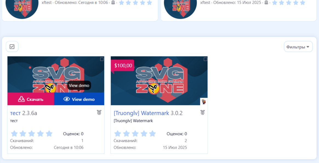Click the medal icon on Watermark card
319x163 pixels.
[203, 112]
